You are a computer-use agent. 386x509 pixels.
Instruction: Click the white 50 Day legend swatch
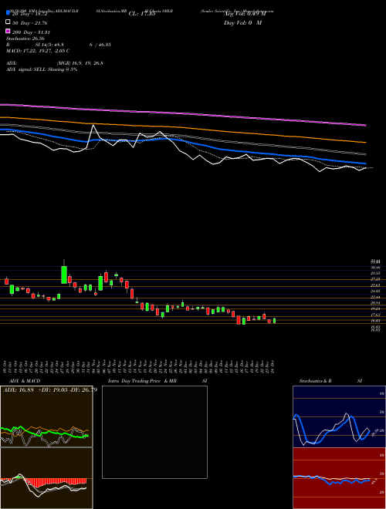(8, 22)
